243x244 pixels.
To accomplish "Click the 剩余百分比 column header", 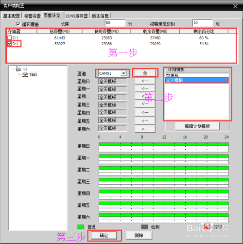I will pyautogui.click(x=204, y=31).
